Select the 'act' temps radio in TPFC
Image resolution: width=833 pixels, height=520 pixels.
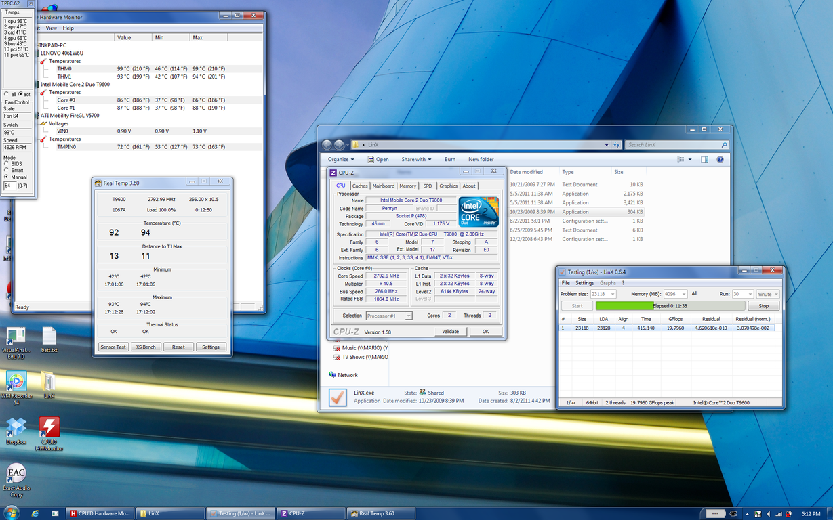(20, 94)
